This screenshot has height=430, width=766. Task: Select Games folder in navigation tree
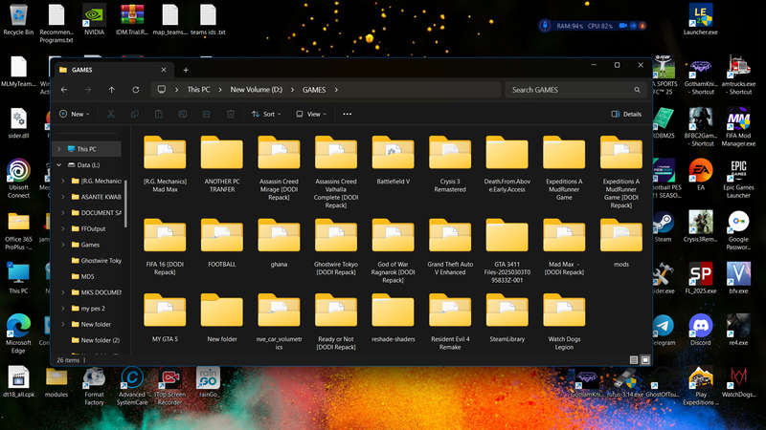pos(85,245)
